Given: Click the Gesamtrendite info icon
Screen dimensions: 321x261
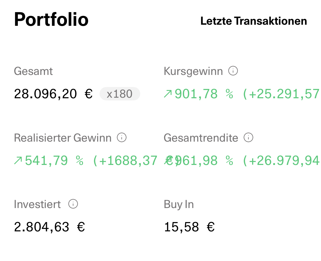Looking at the screenshot, I should click(x=248, y=137).
